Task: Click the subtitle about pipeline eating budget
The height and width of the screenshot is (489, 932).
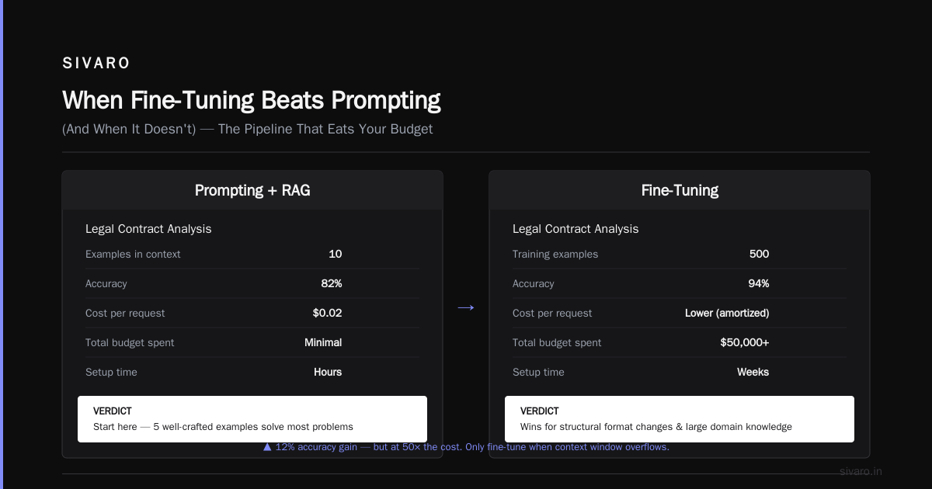Action: (x=248, y=129)
